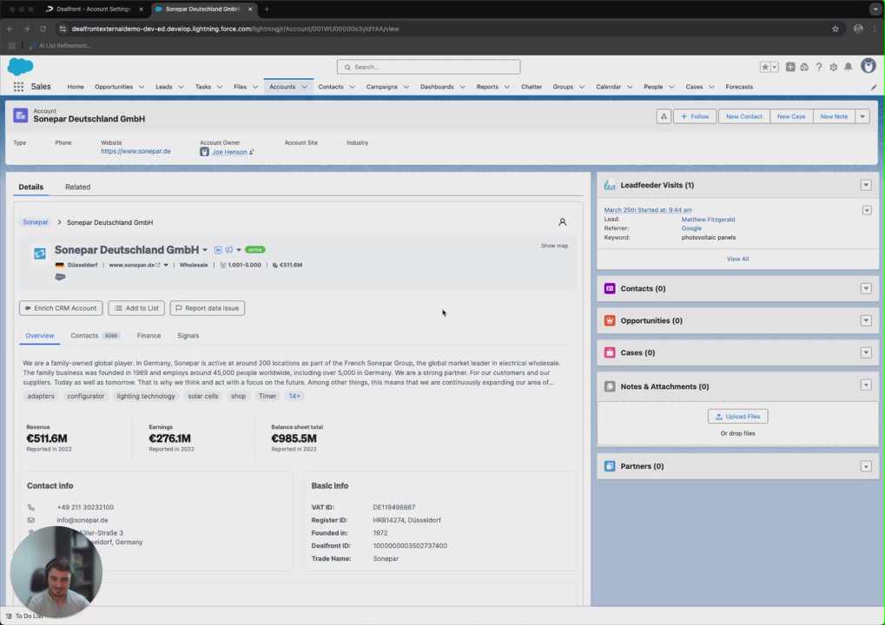Open the Salesforce Help question icon
Viewport: 885px width, 625px height.
(819, 67)
